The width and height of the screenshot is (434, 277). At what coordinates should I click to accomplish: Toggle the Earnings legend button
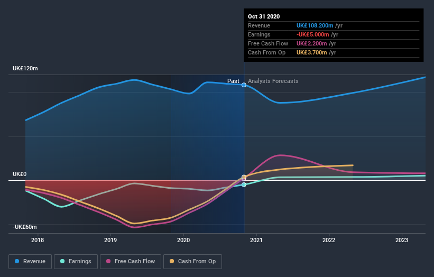tap(76, 261)
